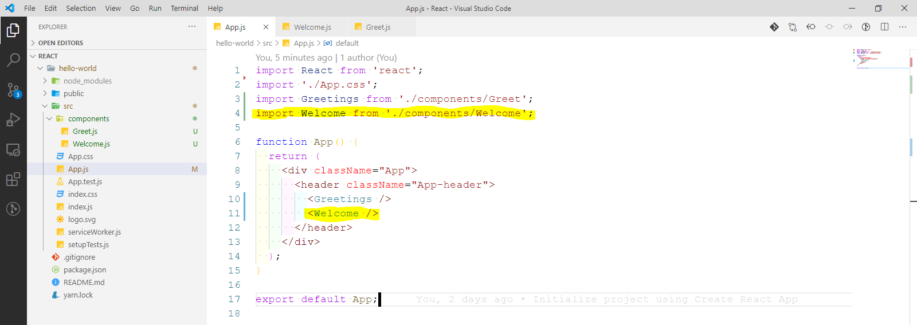Open the editor More Actions ellipsis
Image resolution: width=917 pixels, height=325 pixels.
pos(903,27)
